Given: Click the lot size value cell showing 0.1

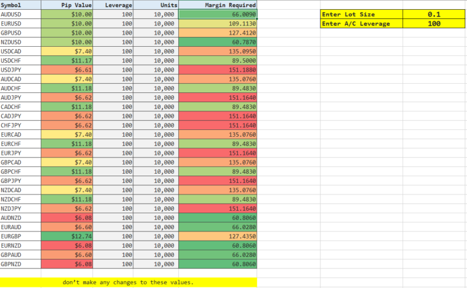Looking at the screenshot, I should tap(433, 14).
